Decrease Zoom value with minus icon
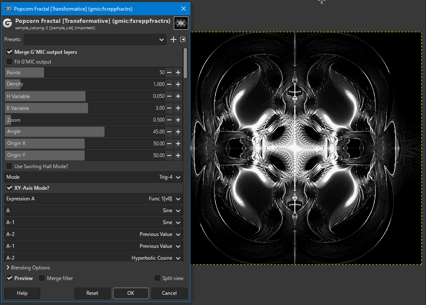 [x=169, y=120]
